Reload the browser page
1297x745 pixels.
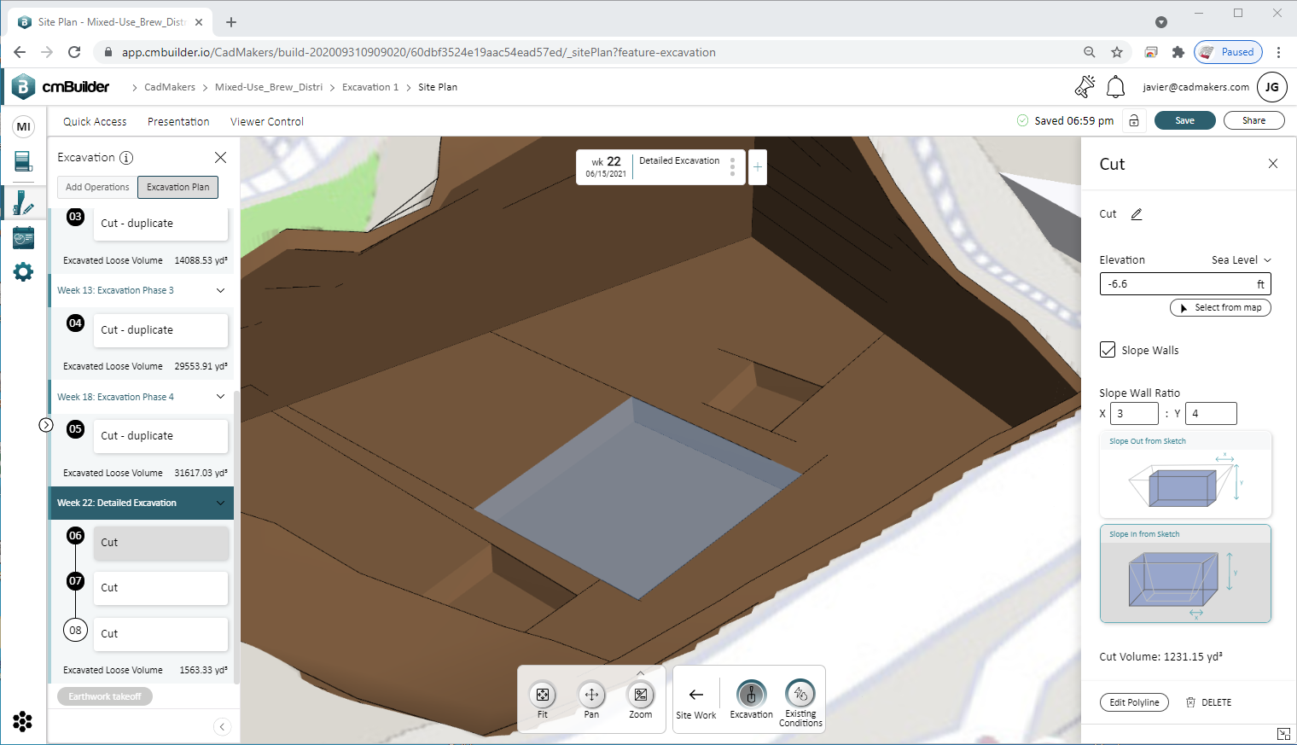point(74,52)
